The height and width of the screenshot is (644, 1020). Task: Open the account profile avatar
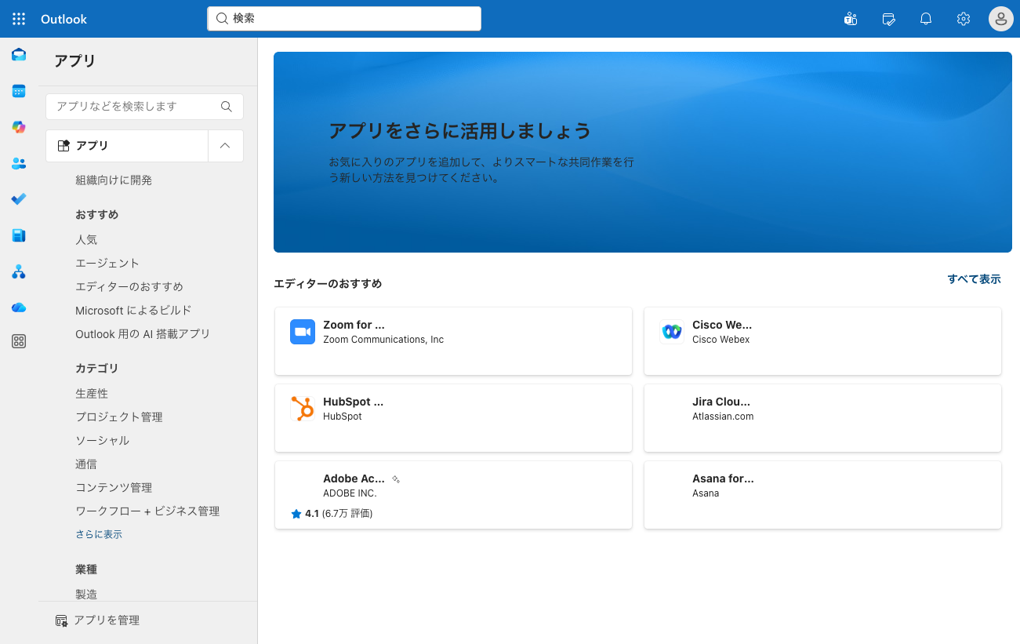1001,19
